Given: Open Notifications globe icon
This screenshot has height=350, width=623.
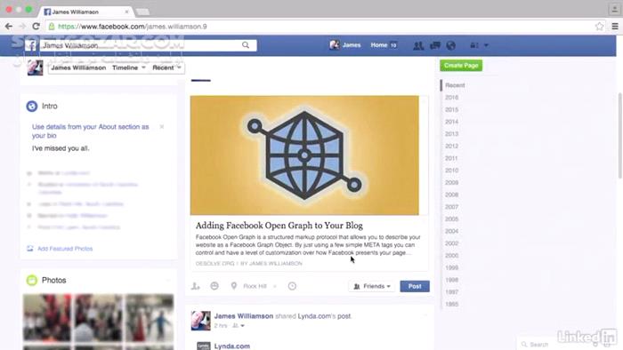Looking at the screenshot, I should tap(450, 45).
